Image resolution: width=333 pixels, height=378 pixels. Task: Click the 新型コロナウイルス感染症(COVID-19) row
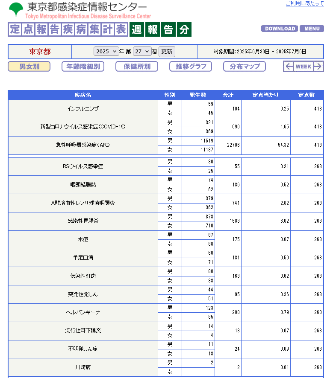point(83,127)
